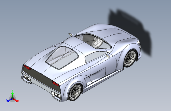Viewport: 171px width, 111px height.
Task: Select the car's rear window glass
Action: pyautogui.click(x=62, y=58)
